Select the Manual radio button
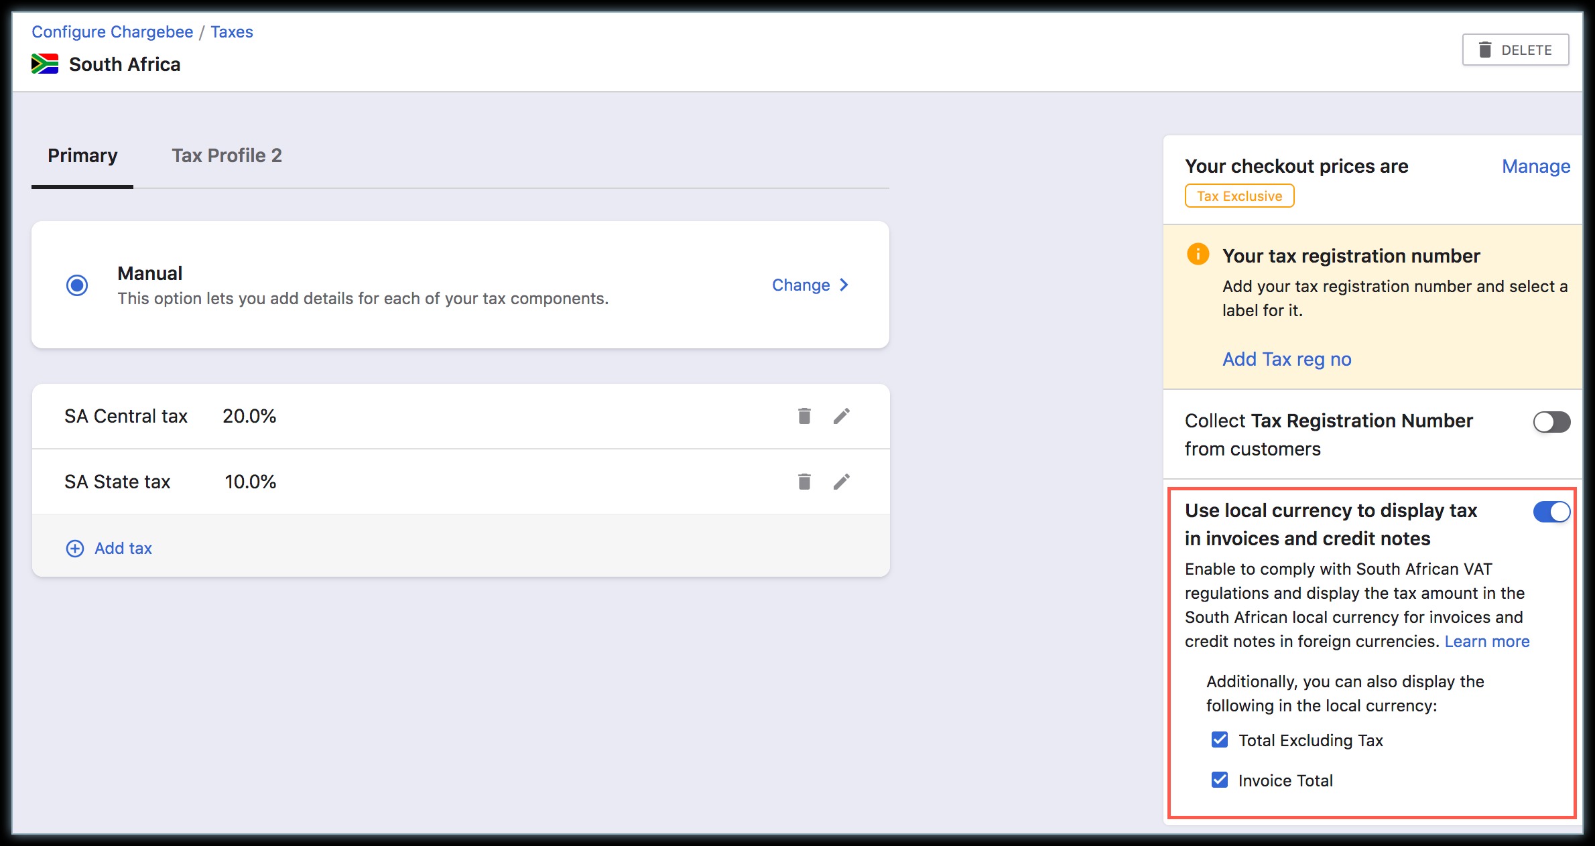The image size is (1595, 846). 77,285
